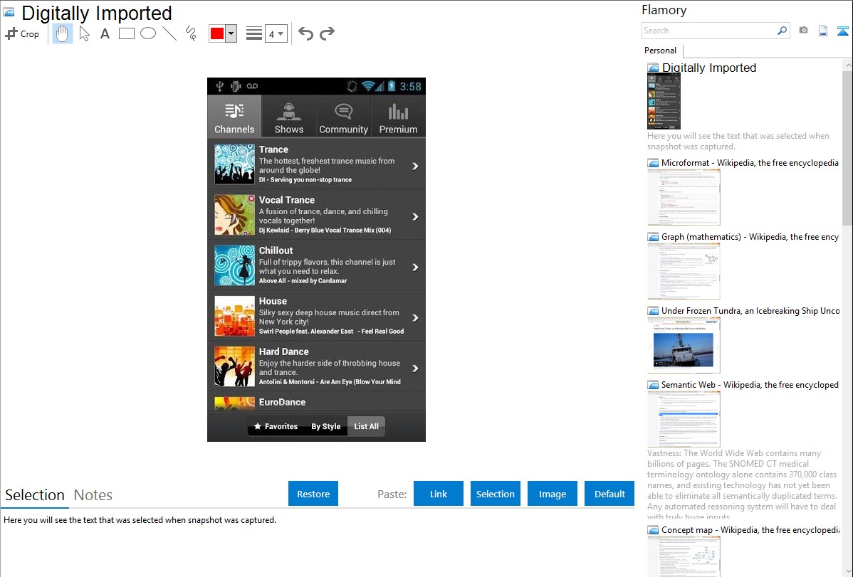Click the line thickness icon
The height and width of the screenshot is (577, 853).
pos(254,33)
